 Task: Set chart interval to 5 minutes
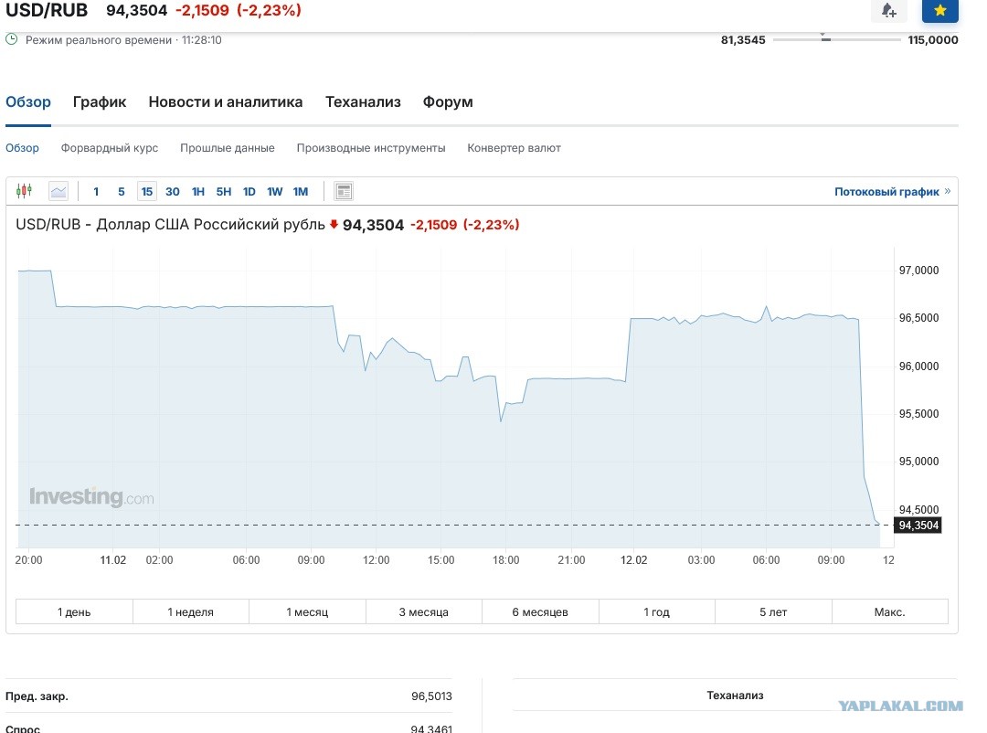point(122,191)
